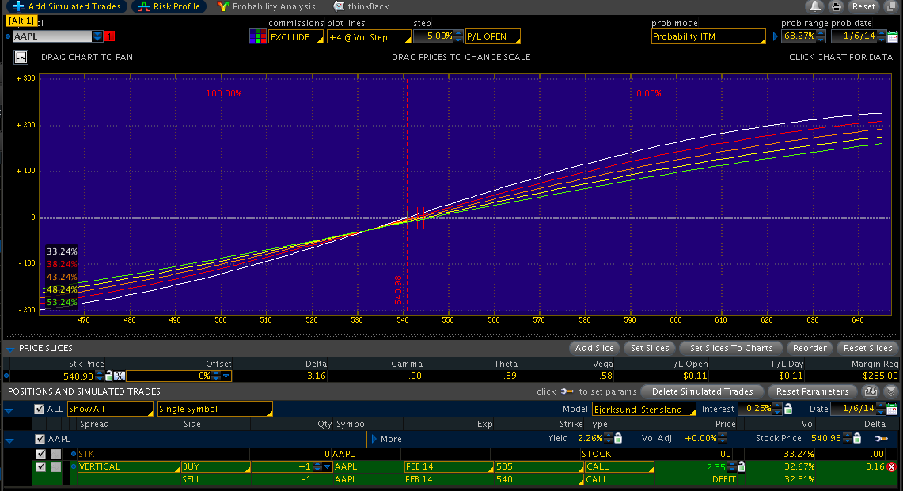Open the Add Simulated Trades tab
903x491 pixels.
point(66,6)
